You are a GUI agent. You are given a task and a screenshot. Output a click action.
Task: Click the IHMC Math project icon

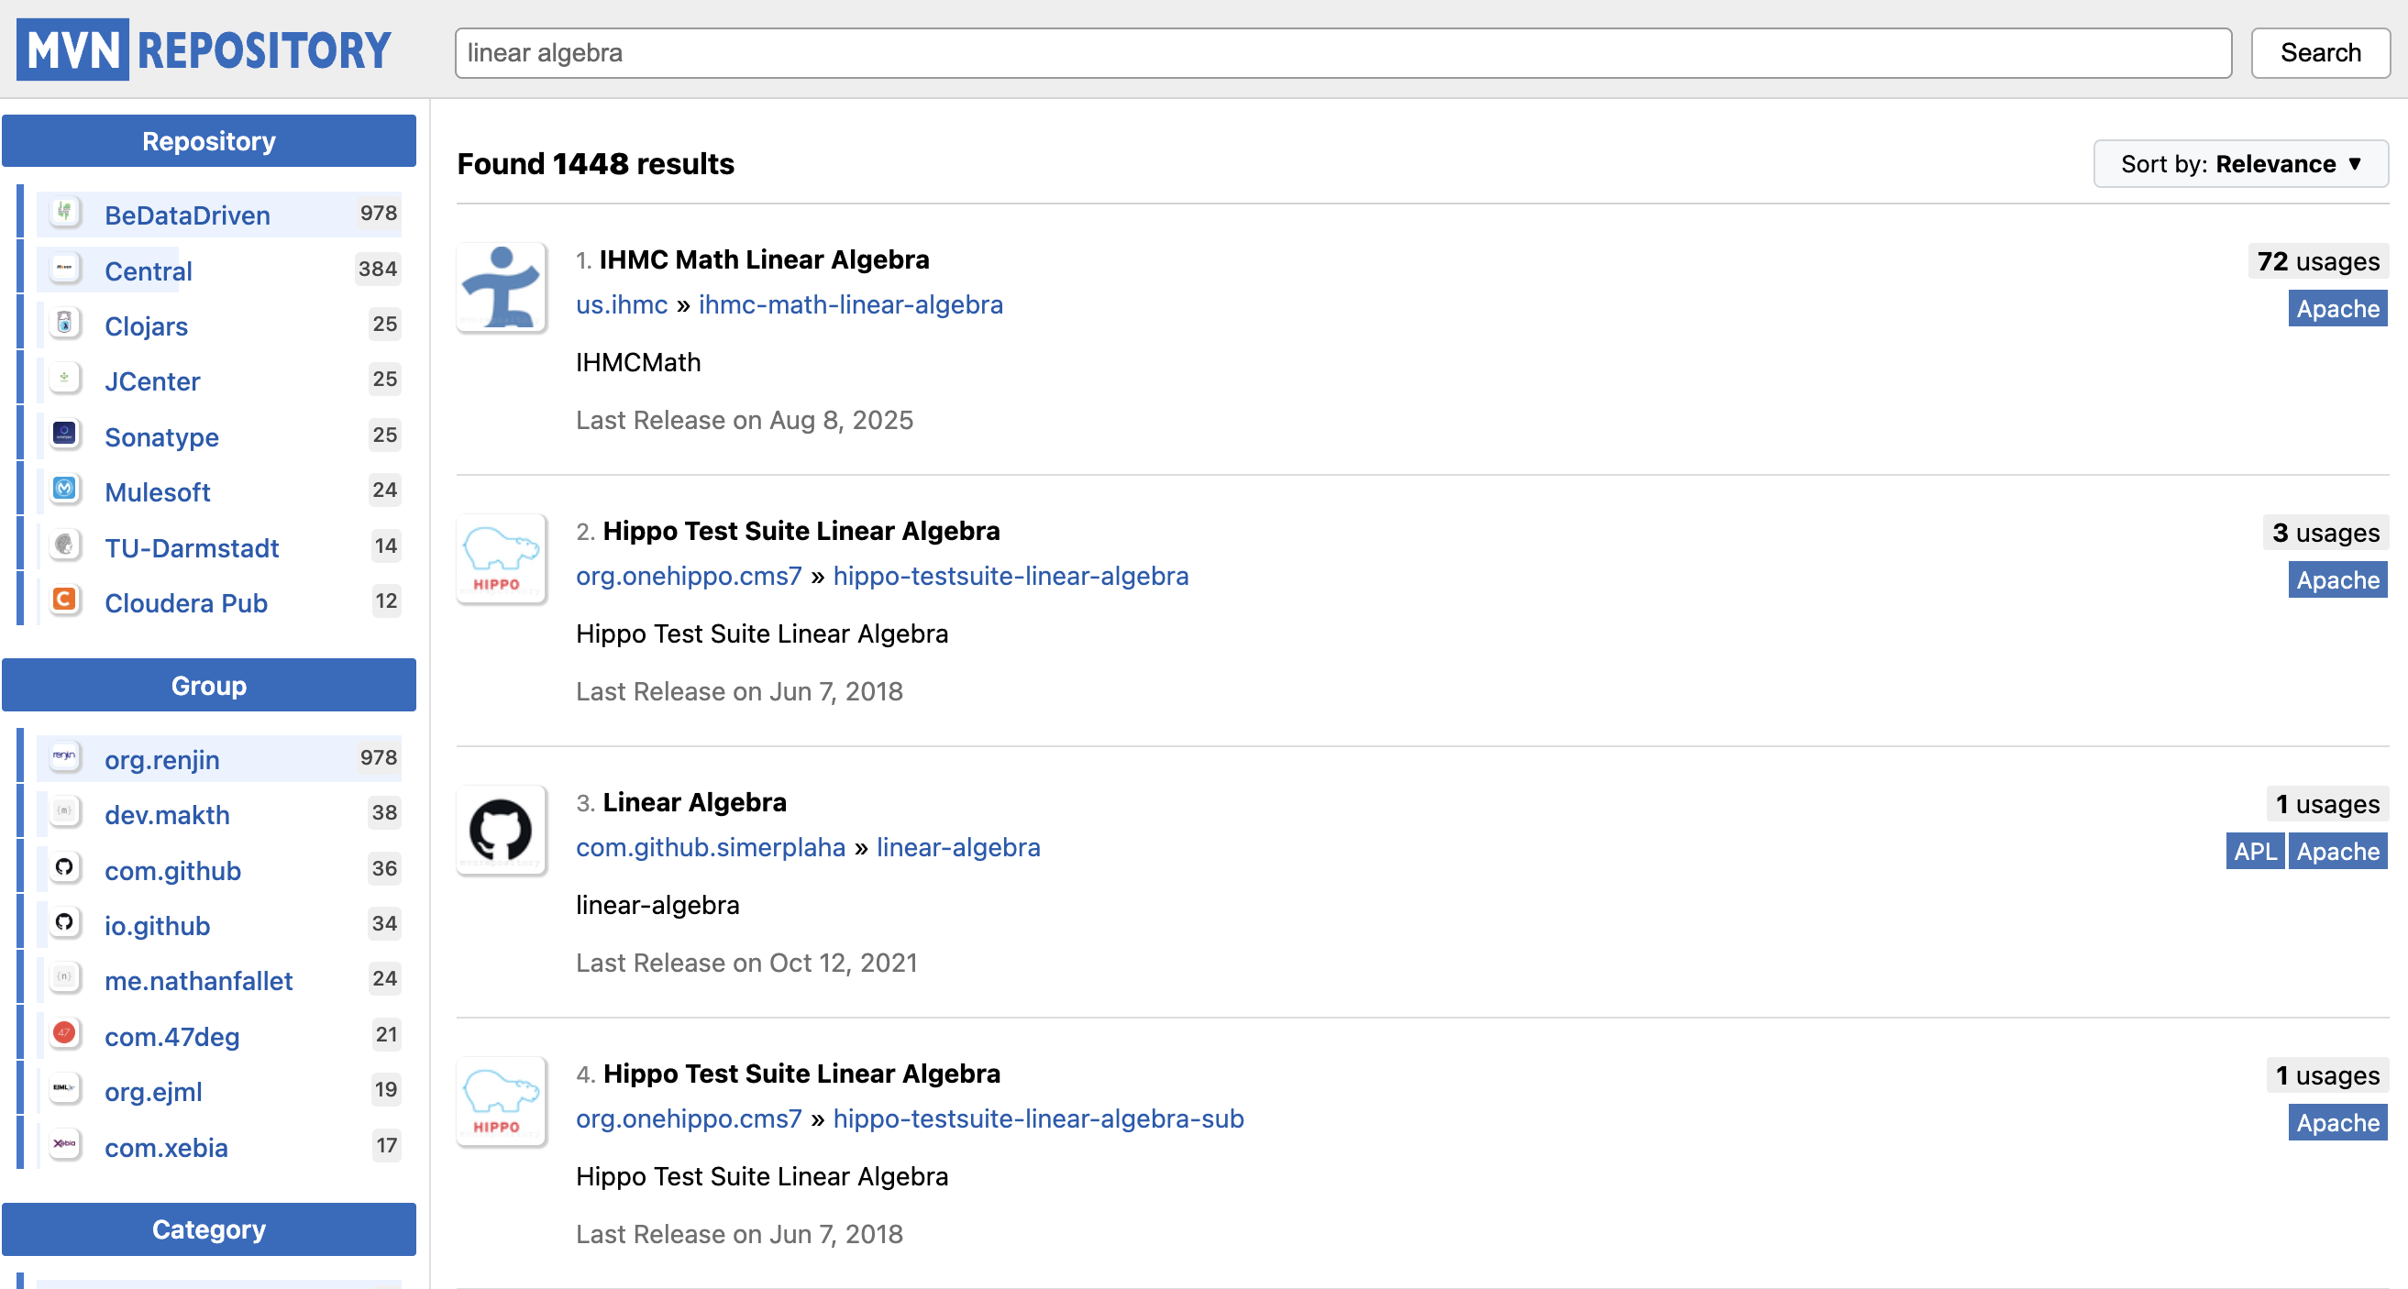[x=501, y=287]
